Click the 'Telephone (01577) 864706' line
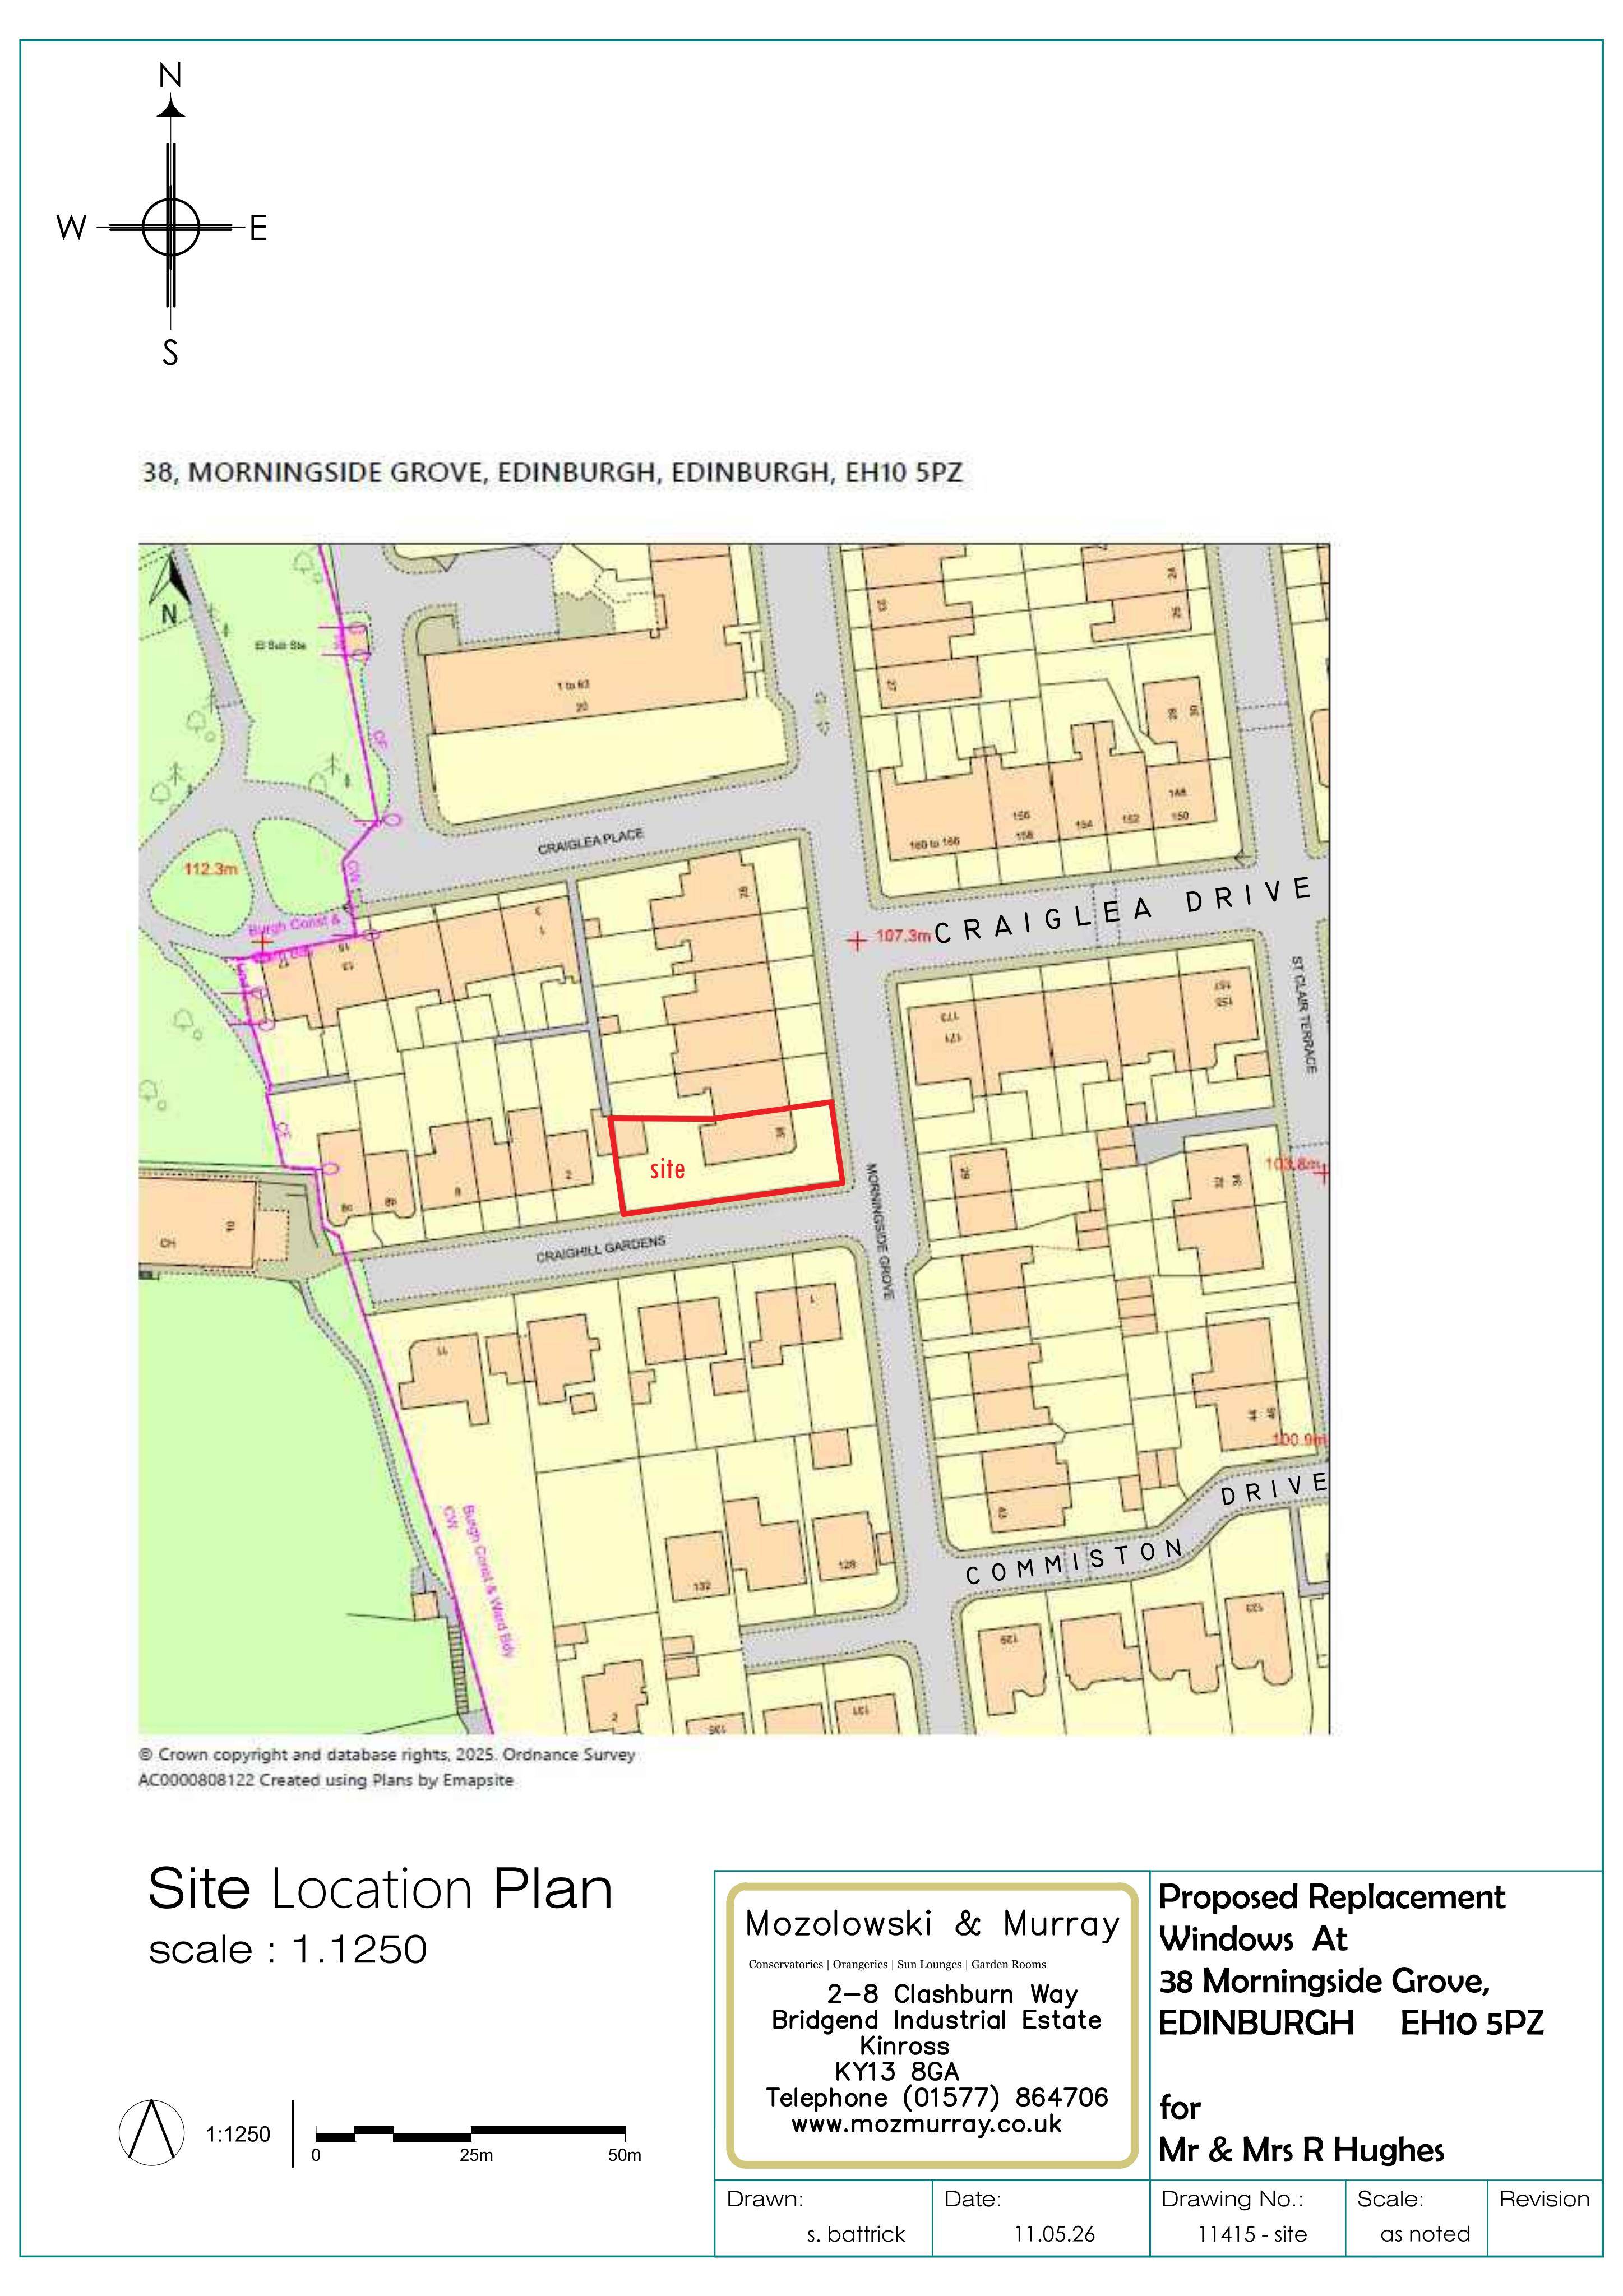This screenshot has height=2296, width=1623. (937, 2097)
